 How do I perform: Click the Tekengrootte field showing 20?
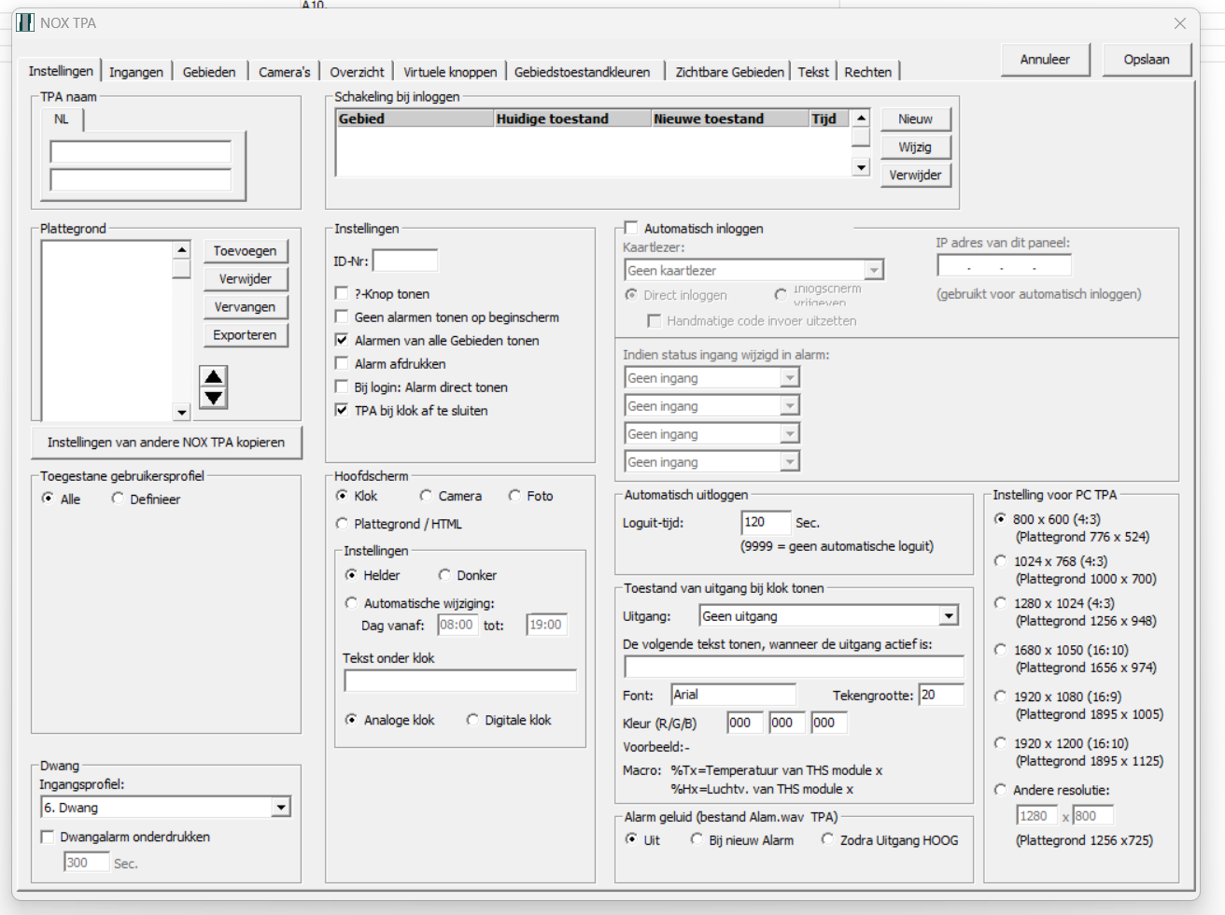(941, 695)
